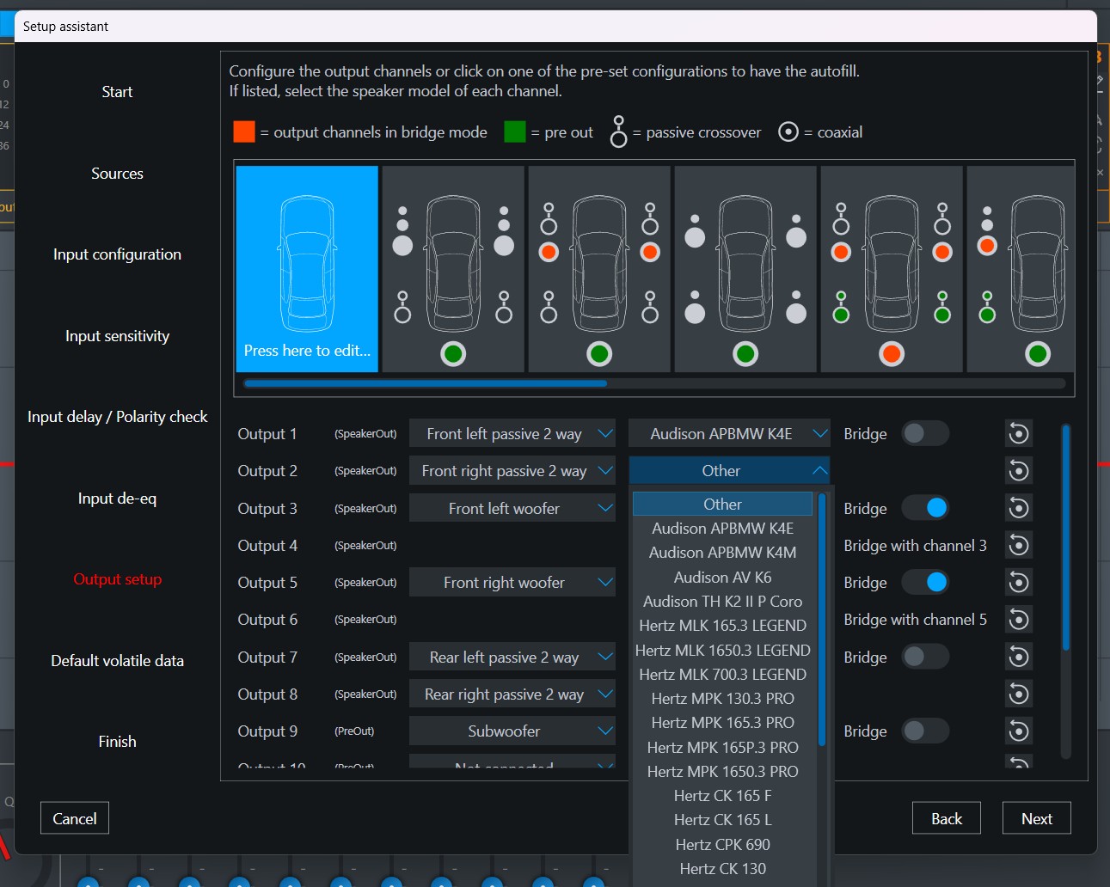Select Hertz MLK 700.3 LEGEND

pos(722,674)
